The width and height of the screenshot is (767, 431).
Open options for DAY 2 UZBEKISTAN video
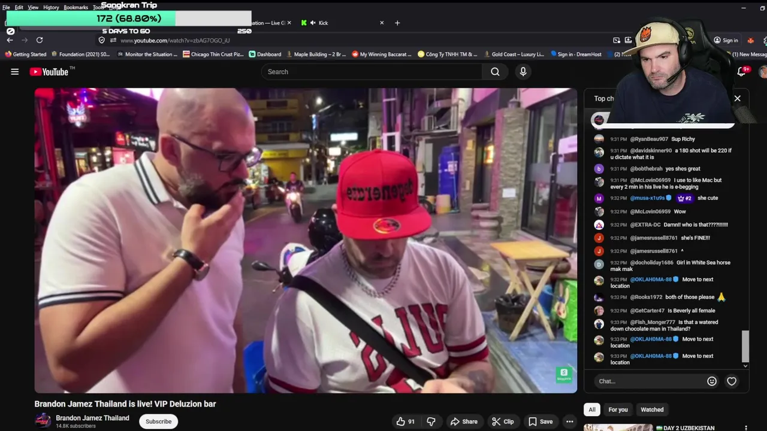tap(746, 428)
